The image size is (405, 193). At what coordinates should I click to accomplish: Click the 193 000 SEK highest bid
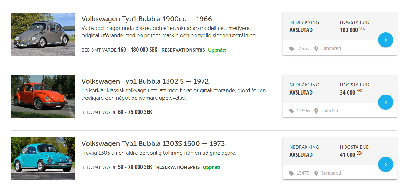tap(349, 30)
